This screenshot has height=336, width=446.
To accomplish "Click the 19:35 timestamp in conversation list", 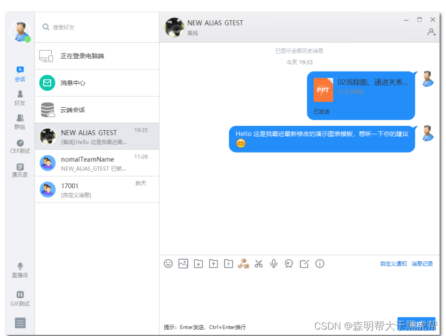I will click(x=141, y=130).
